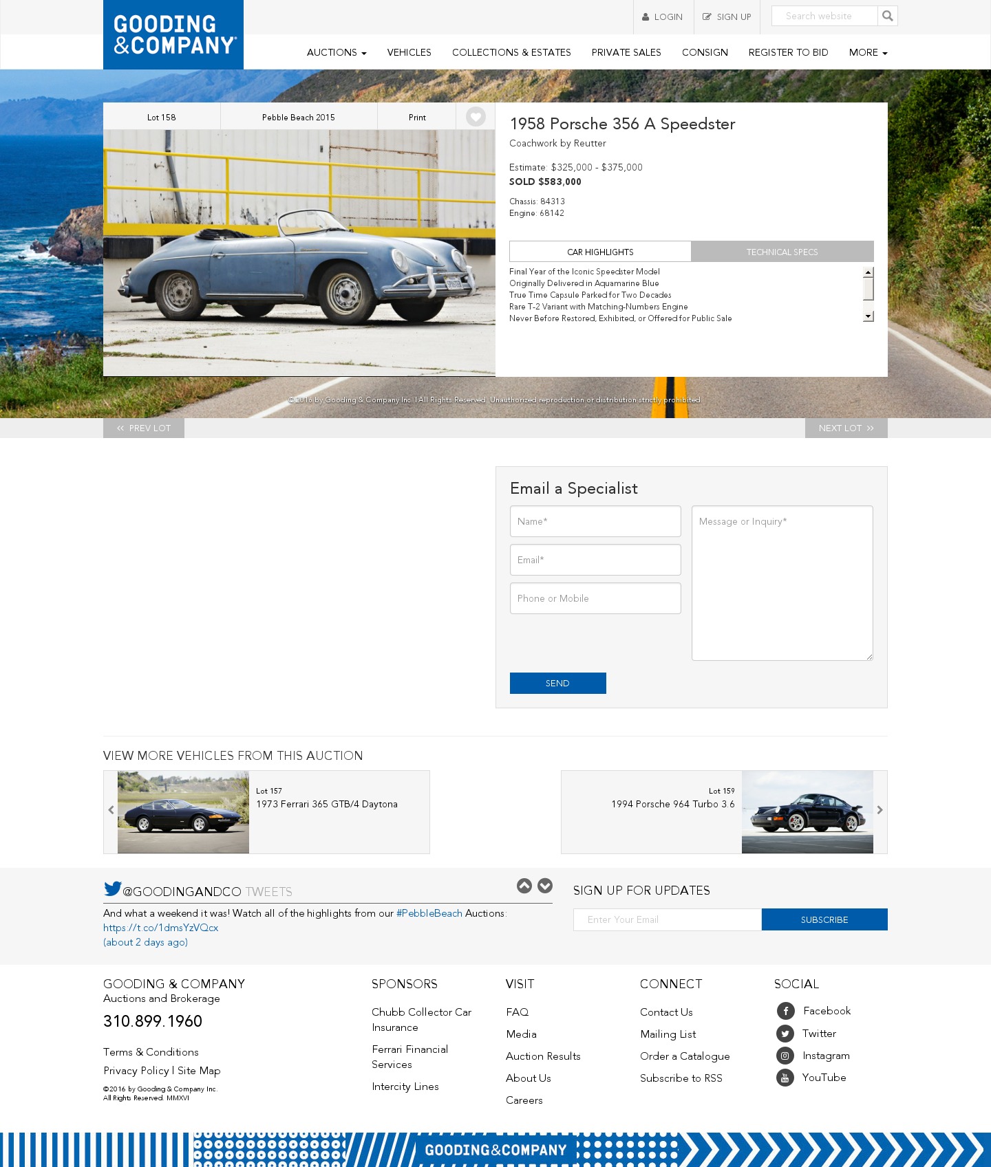This screenshot has height=1167, width=991.
Task: Print this lot page
Action: pos(417,117)
